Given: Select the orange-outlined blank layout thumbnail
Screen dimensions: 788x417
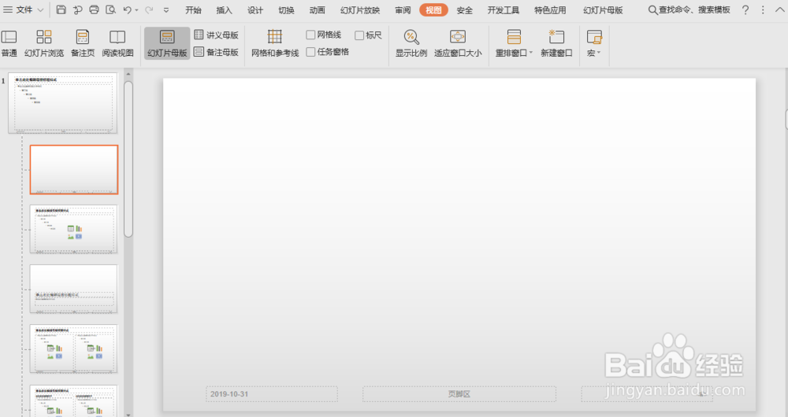Looking at the screenshot, I should click(x=74, y=170).
